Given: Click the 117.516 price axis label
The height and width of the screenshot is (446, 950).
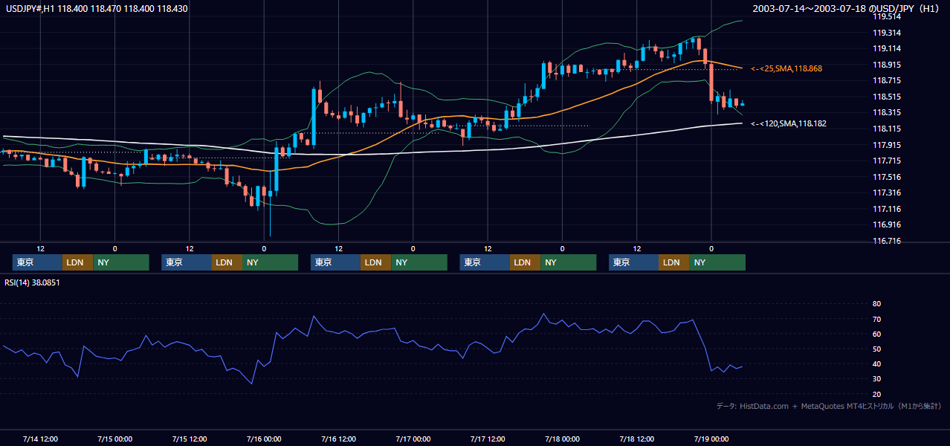Looking at the screenshot, I should [x=887, y=177].
